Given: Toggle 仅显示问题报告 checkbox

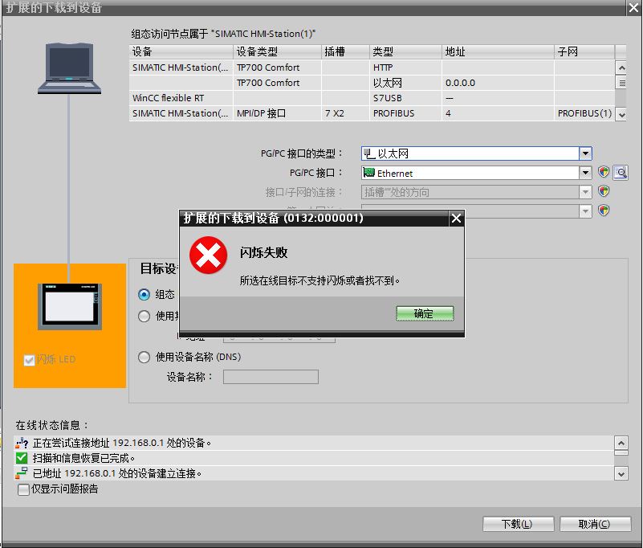Looking at the screenshot, I should 23,489.
